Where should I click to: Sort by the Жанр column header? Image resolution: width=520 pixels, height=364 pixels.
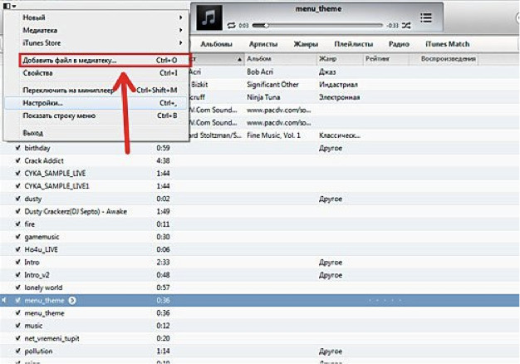337,59
